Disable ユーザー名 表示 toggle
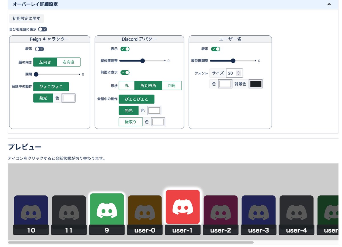 click(x=215, y=49)
